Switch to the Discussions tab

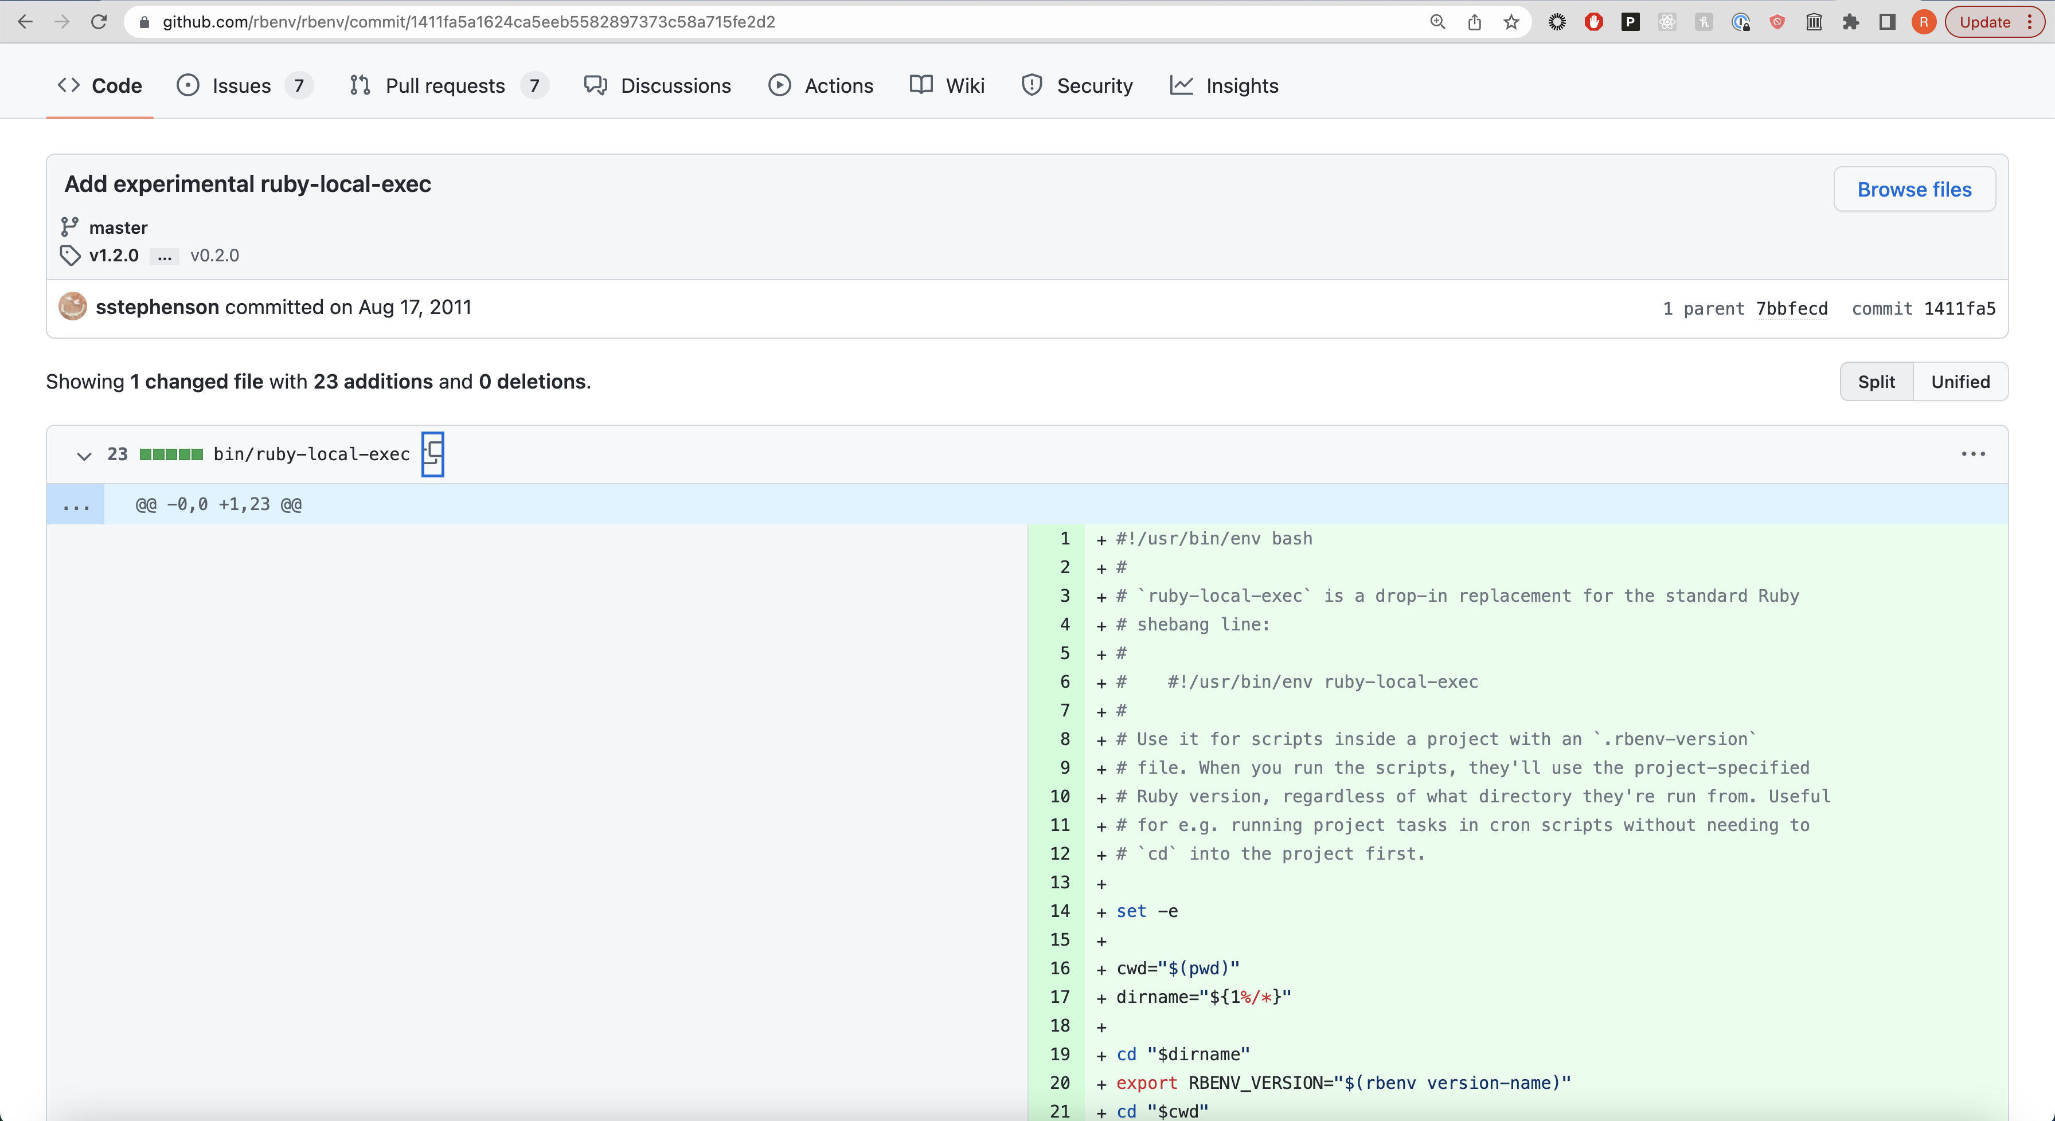(x=657, y=85)
